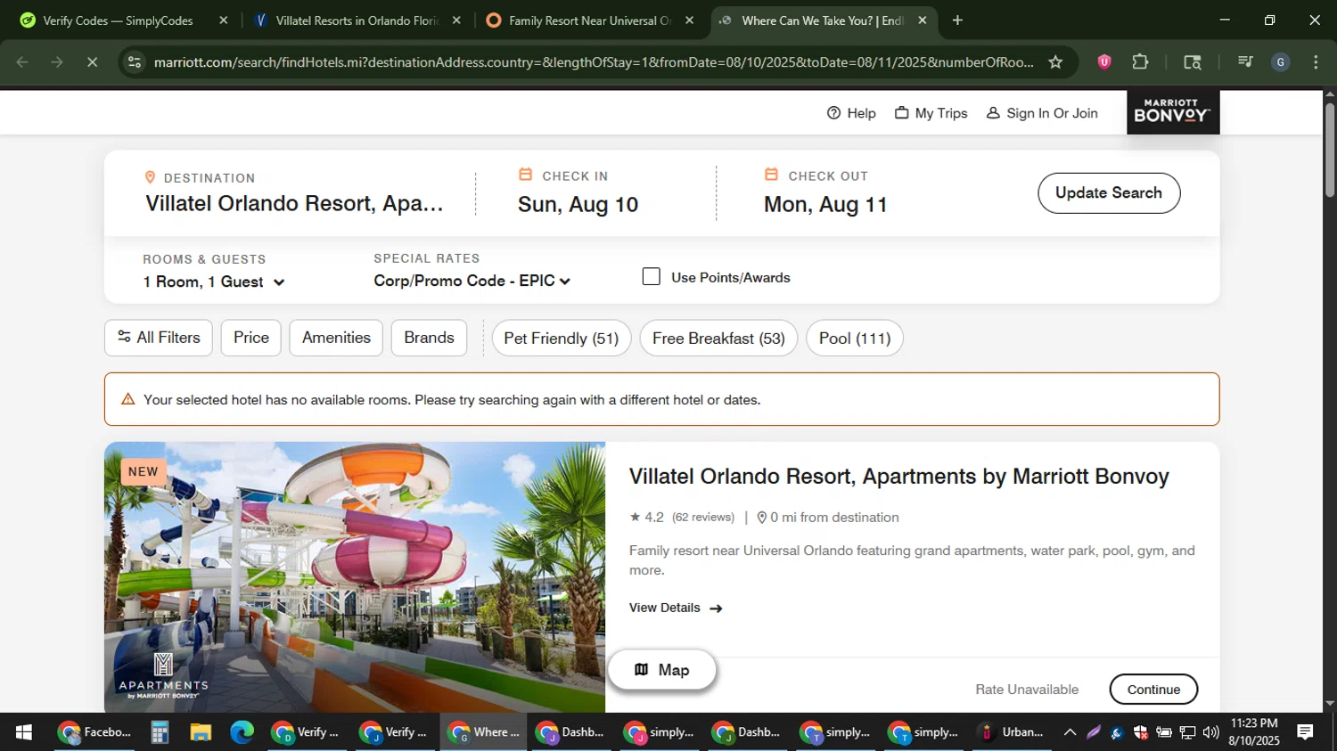Open Calculator from the taskbar
Image resolution: width=1337 pixels, height=751 pixels.
coord(160,732)
